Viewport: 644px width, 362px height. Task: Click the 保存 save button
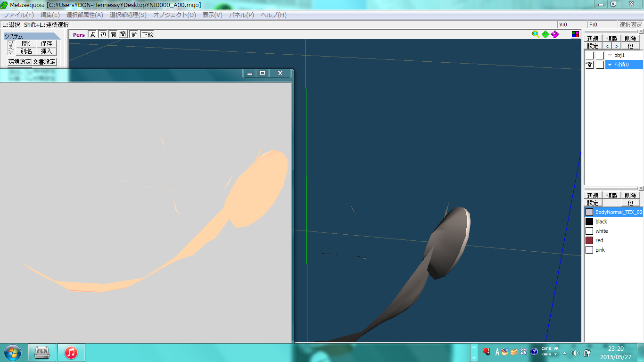coord(46,44)
